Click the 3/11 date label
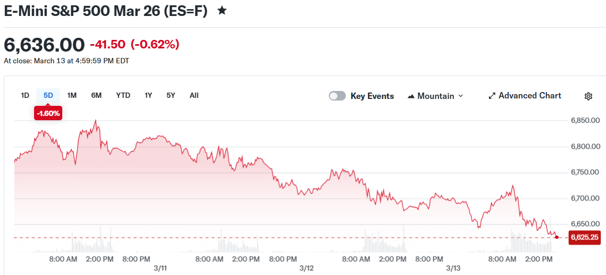This screenshot has height=275, width=606. click(159, 268)
